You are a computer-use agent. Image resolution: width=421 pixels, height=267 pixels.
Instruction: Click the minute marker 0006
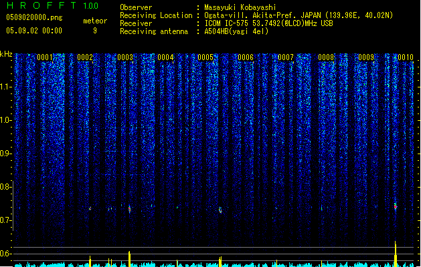(246, 57)
